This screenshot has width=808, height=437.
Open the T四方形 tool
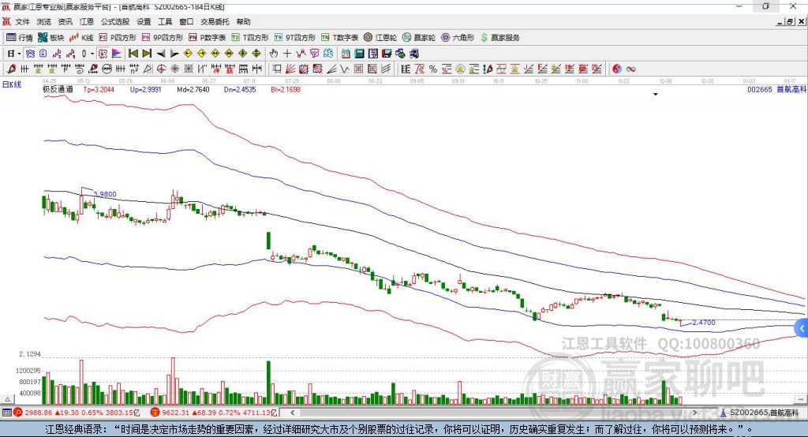coord(250,38)
